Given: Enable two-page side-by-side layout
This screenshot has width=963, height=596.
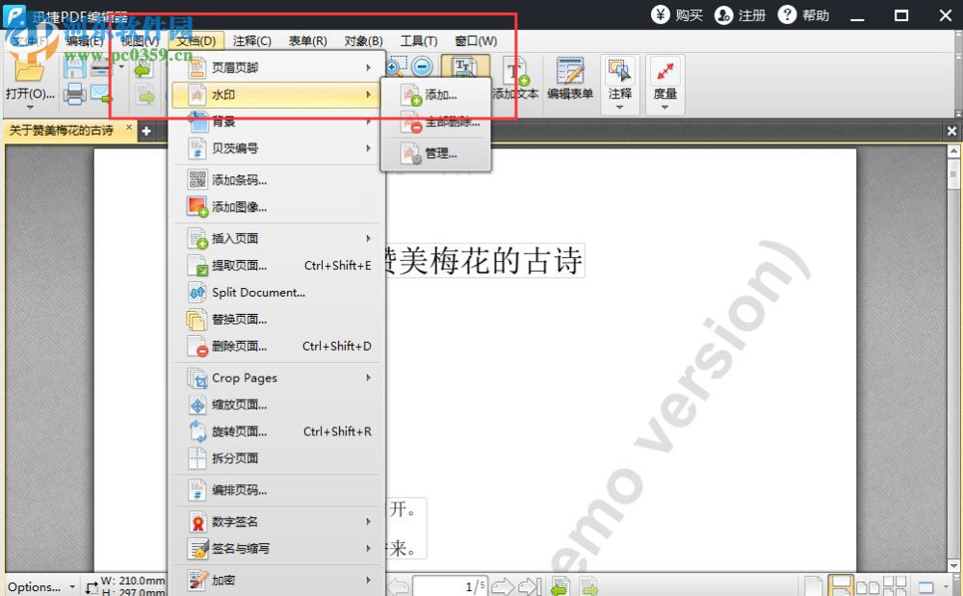Looking at the screenshot, I should pyautogui.click(x=867, y=585).
